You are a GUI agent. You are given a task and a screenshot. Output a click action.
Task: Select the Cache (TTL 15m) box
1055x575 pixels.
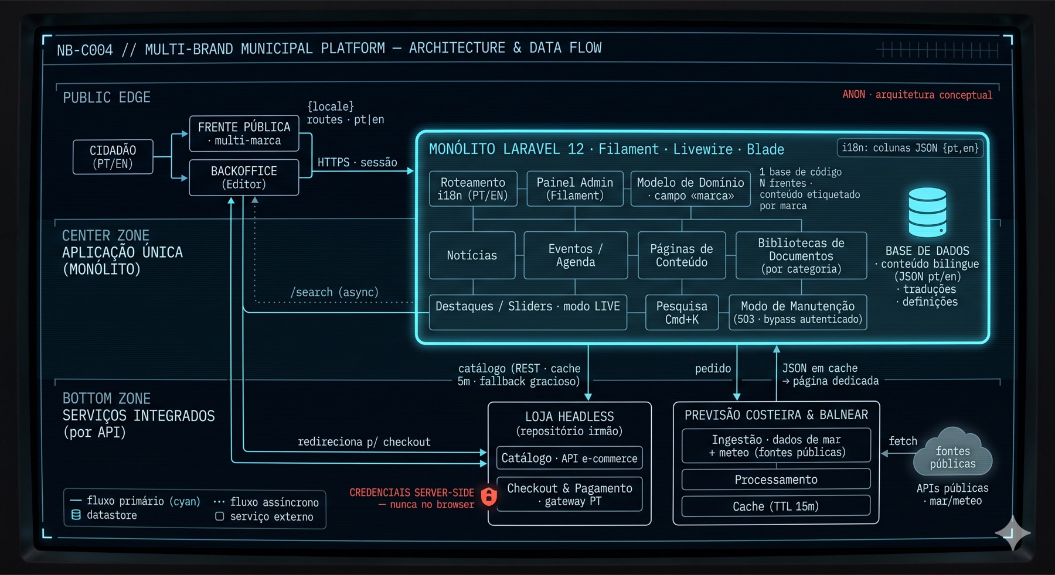pyautogui.click(x=776, y=506)
